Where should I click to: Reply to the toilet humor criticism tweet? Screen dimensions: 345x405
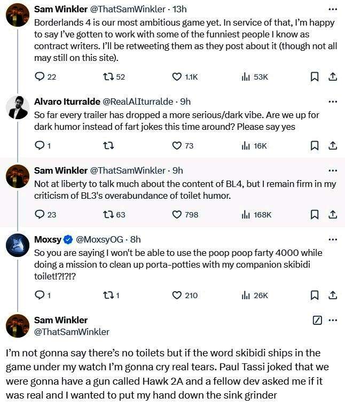(x=39, y=214)
